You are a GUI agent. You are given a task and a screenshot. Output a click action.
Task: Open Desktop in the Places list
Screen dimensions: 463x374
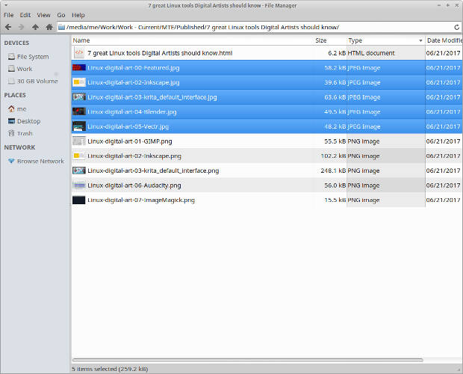[24, 121]
